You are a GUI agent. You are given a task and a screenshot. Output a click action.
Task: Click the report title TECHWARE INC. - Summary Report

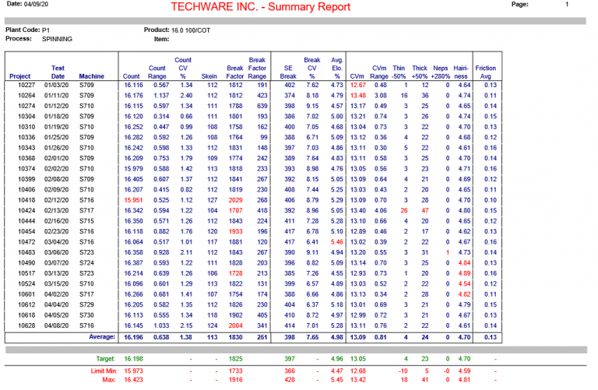click(x=261, y=7)
